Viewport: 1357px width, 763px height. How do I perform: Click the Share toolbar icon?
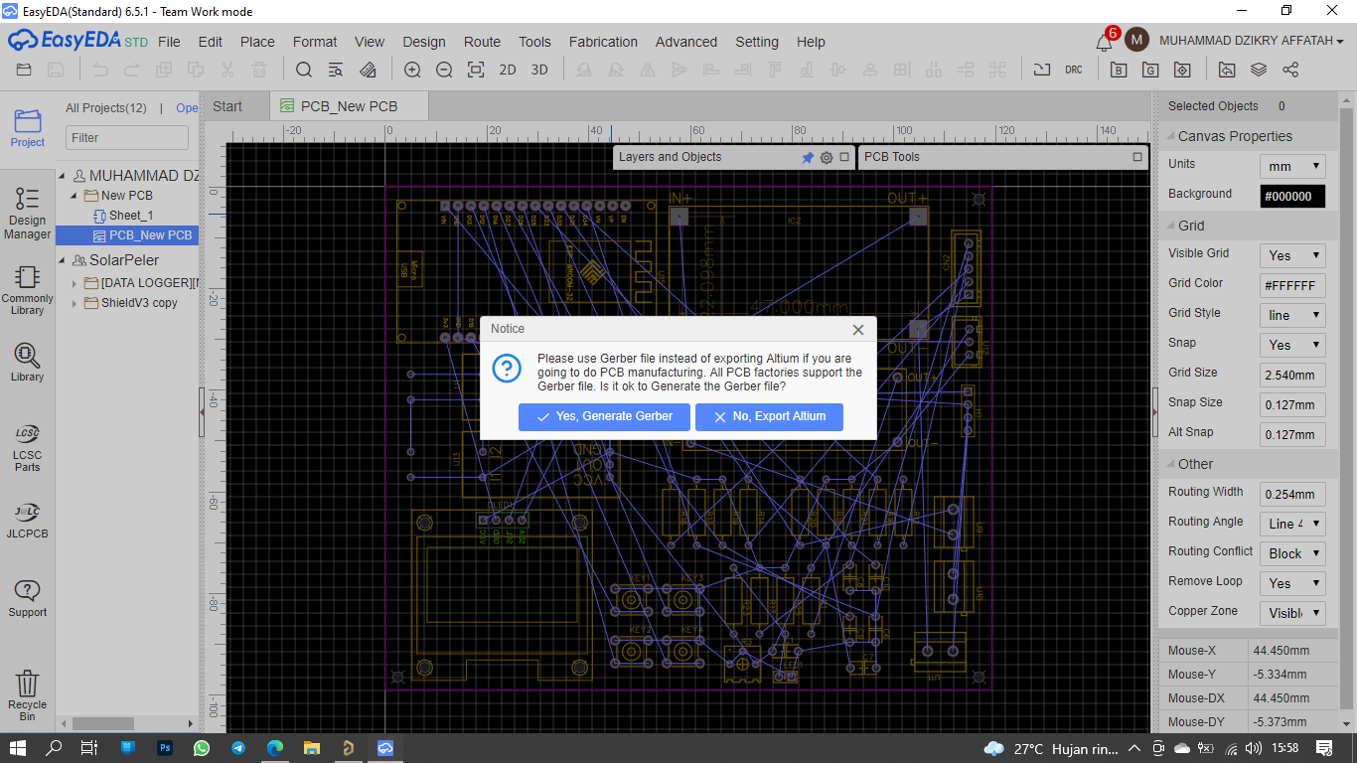[x=1290, y=70]
